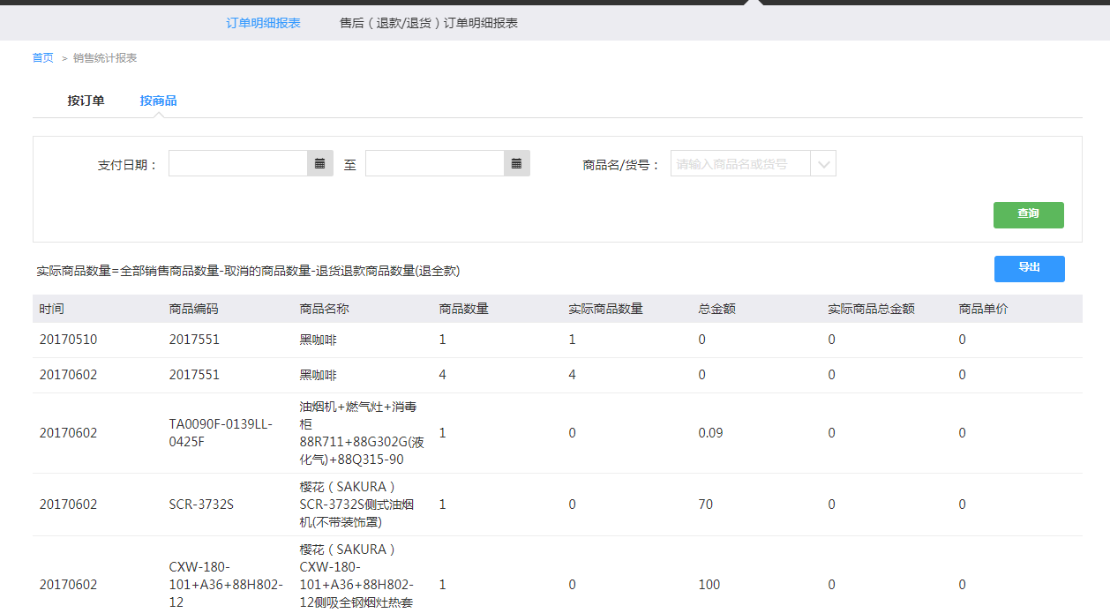The image size is (1110, 613).
Task: Select product code CXW-180-101+A36+88H802-12
Action: click(x=226, y=584)
